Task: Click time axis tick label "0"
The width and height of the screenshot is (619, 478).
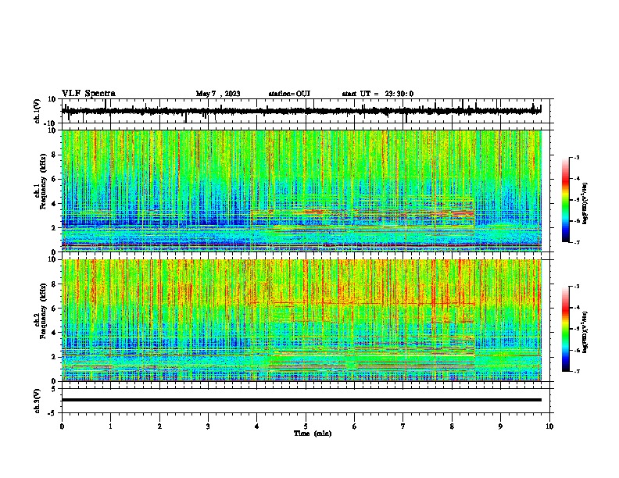Action: click(62, 426)
